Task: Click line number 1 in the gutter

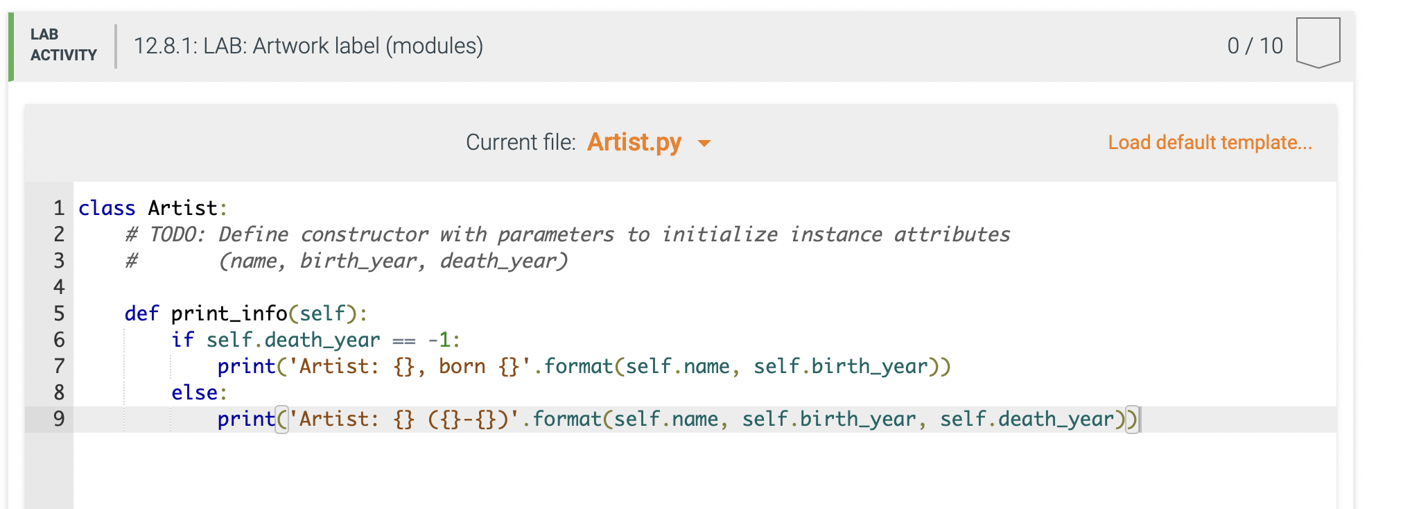Action: pyautogui.click(x=59, y=208)
